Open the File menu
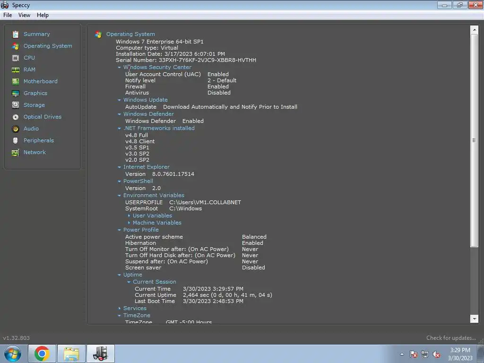 tap(8, 15)
